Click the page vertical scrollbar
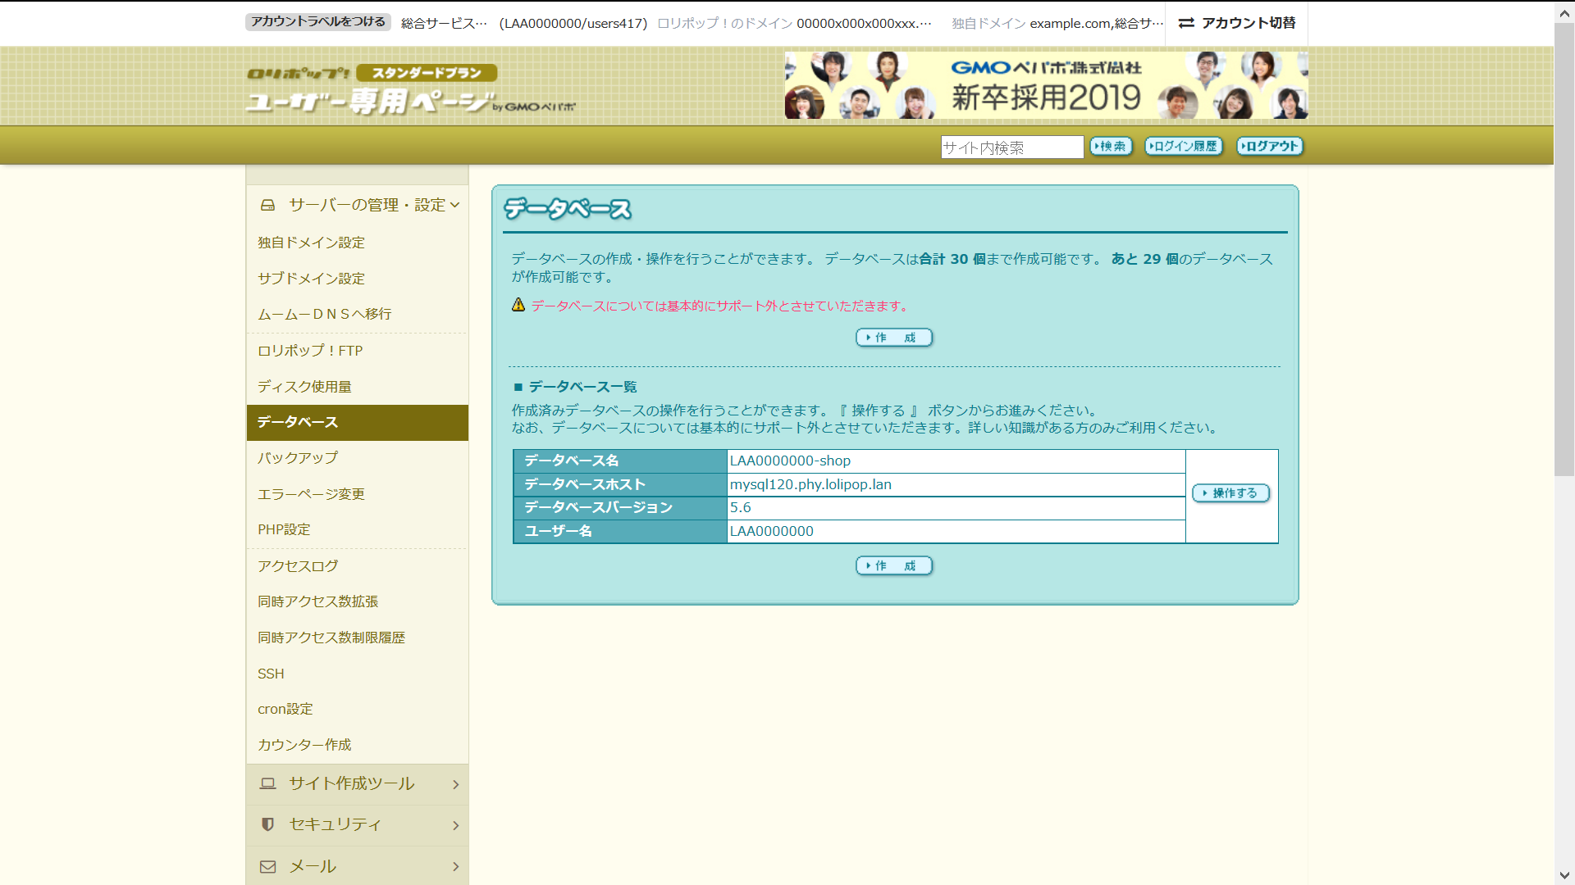Image resolution: width=1575 pixels, height=885 pixels. pos(1564,246)
